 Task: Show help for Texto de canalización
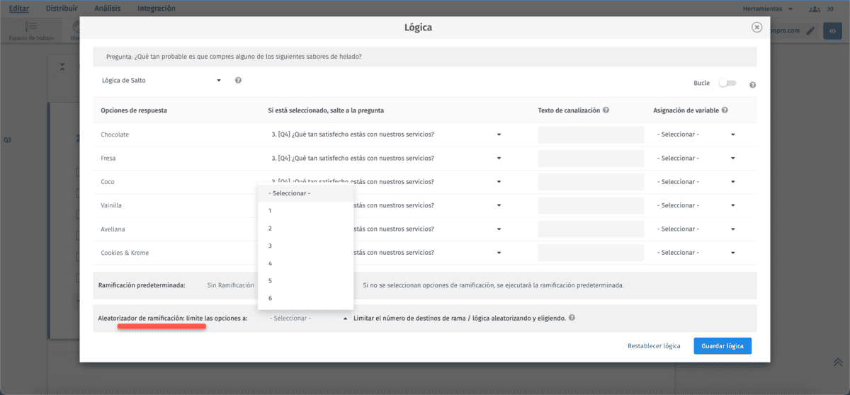(606, 110)
